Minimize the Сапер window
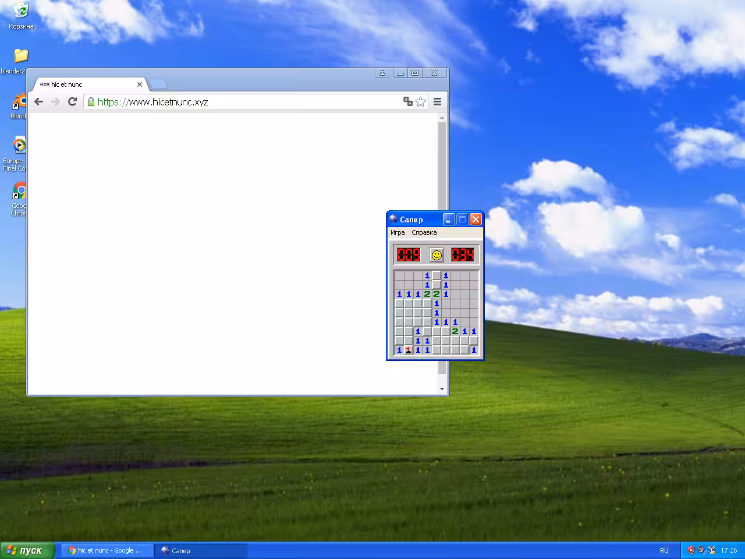745x559 pixels. point(448,219)
